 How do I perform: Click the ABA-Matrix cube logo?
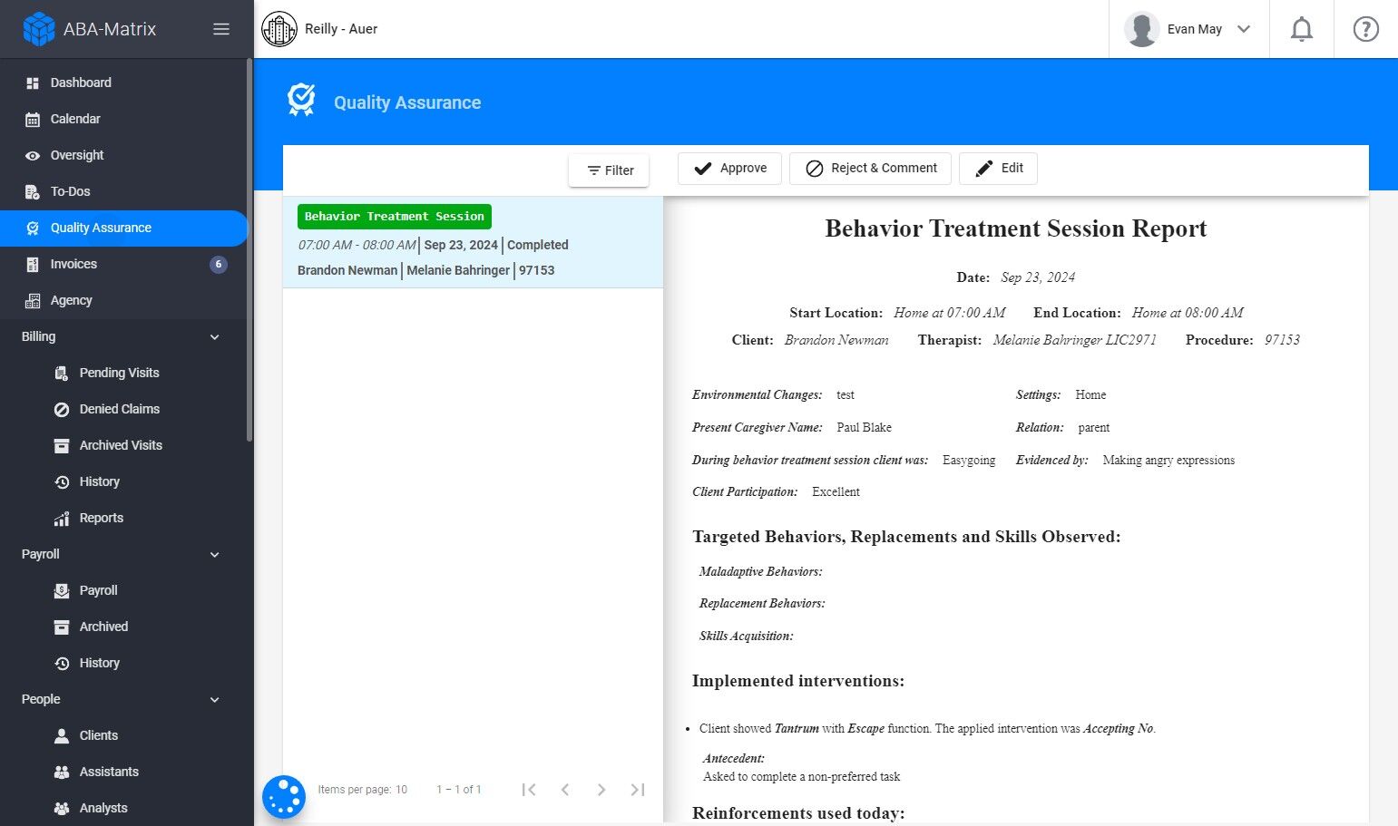point(39,29)
